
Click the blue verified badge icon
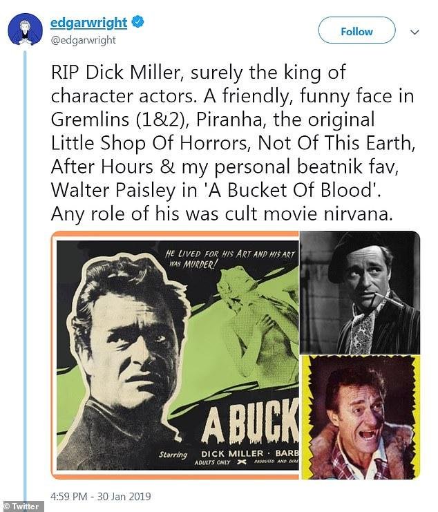coord(137,22)
